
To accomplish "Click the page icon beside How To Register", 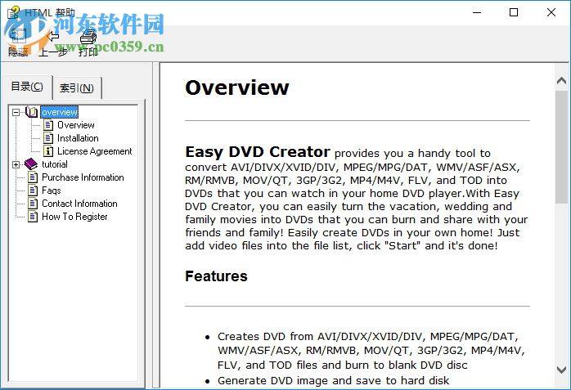I will point(33,217).
